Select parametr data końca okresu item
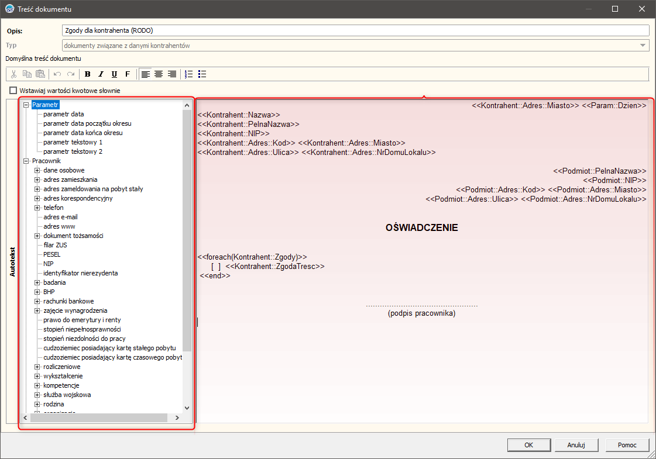Screen dimensions: 656x459 83,133
